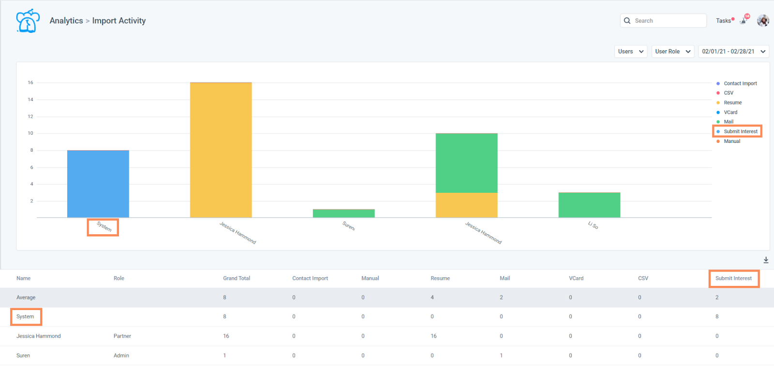Screen dimensions: 774x367
Task: Focus the Search input field
Action: point(663,21)
